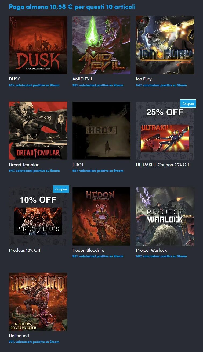Click the Hedon Bloodrite title text

pyautogui.click(x=88, y=250)
